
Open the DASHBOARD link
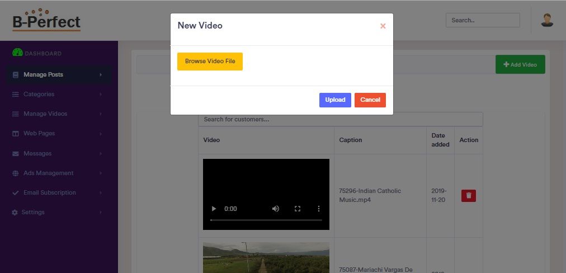pyautogui.click(x=43, y=54)
